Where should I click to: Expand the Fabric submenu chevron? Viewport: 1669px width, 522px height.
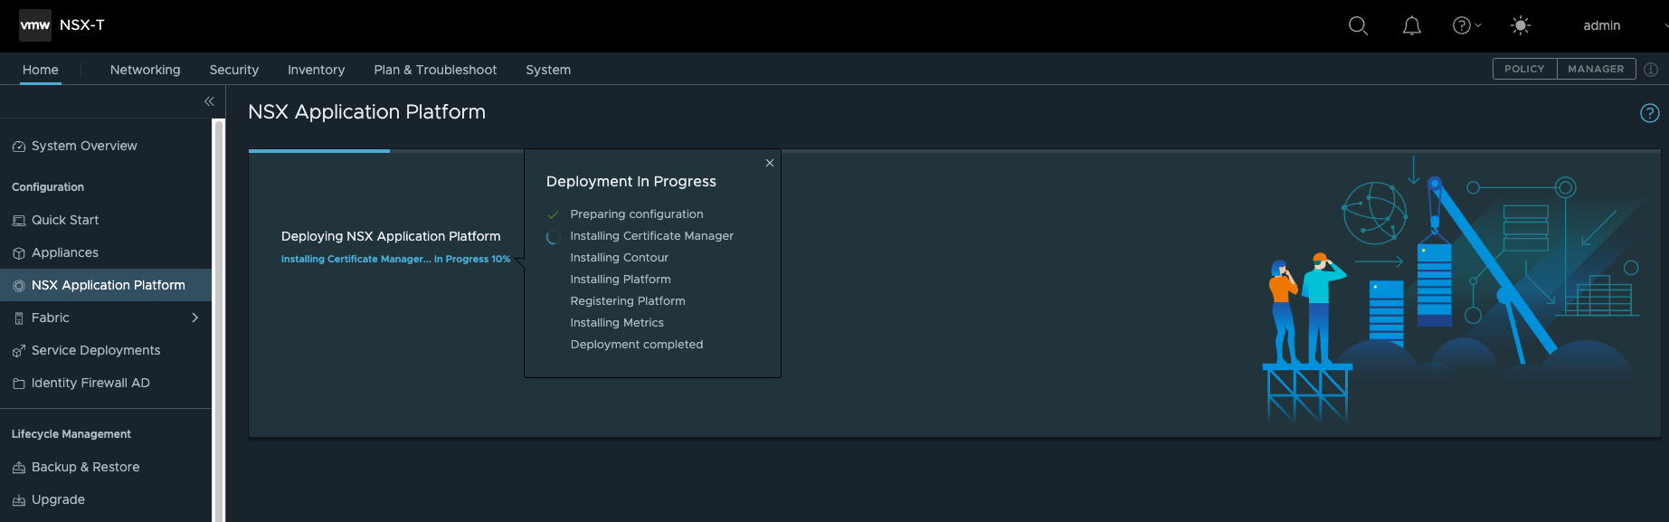194,318
